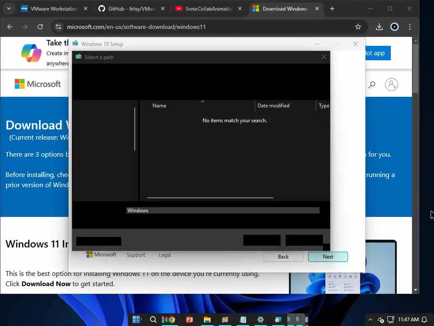Click the 11:47 AM clock
434x326 pixels.
[408, 319]
